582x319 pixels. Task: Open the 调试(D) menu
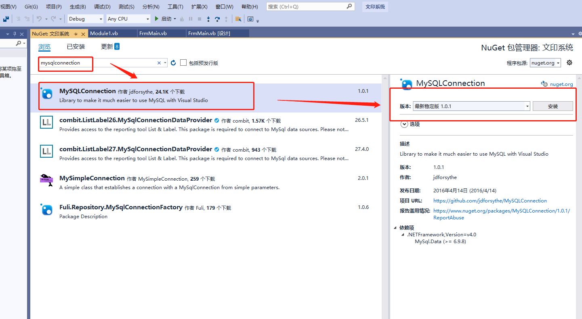pyautogui.click(x=102, y=7)
